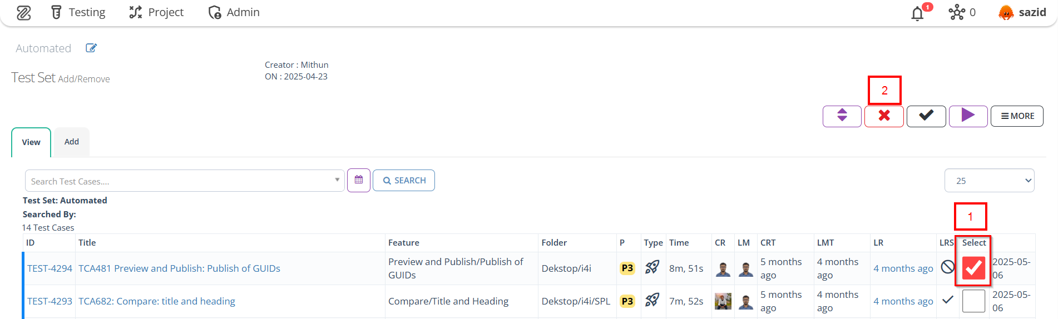
Task: Uncheck the Select checkbox for TEST-4294
Action: [973, 268]
